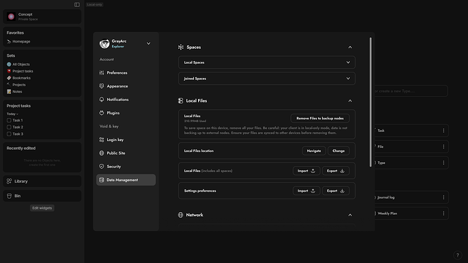Open the Journal log type row
Screen dimensions: 468x263
pyautogui.click(x=411, y=197)
